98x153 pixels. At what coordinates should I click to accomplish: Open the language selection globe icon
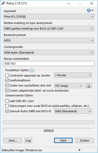90,10
